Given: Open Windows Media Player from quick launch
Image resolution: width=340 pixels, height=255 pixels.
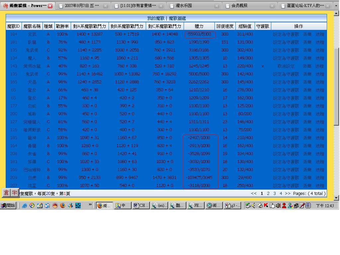Looking at the screenshot, I should tap(32, 206).
